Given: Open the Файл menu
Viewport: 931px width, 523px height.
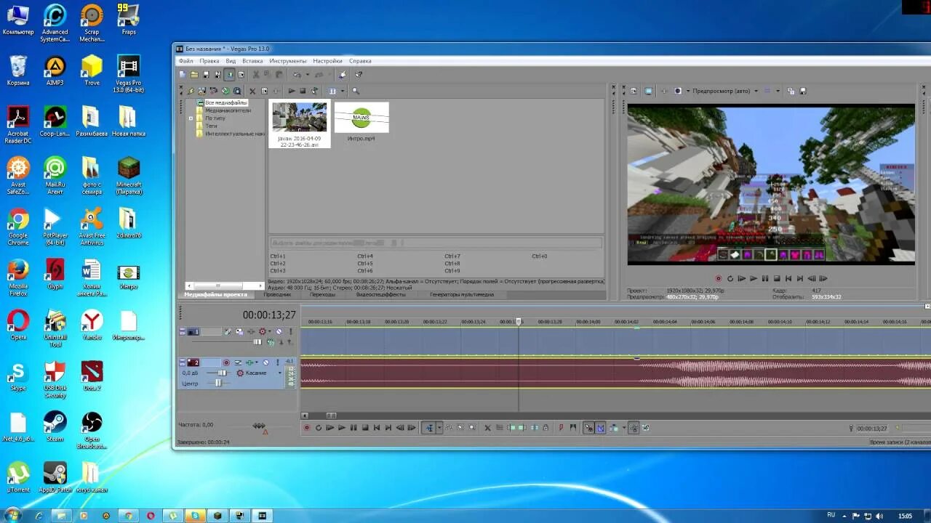Looking at the screenshot, I should pos(185,61).
